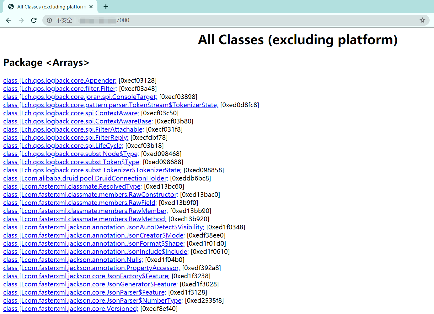
Task: Open a new browser tab
Action: point(106,7)
